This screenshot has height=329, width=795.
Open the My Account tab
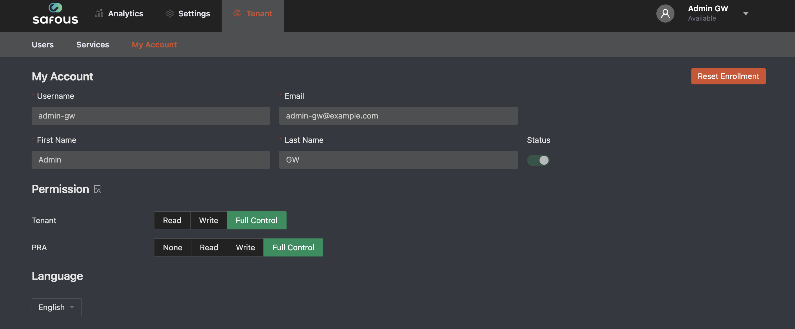(x=154, y=44)
